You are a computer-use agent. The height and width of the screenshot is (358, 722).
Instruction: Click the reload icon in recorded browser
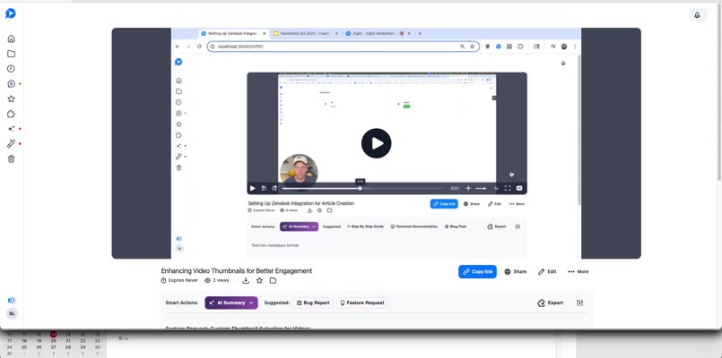199,47
